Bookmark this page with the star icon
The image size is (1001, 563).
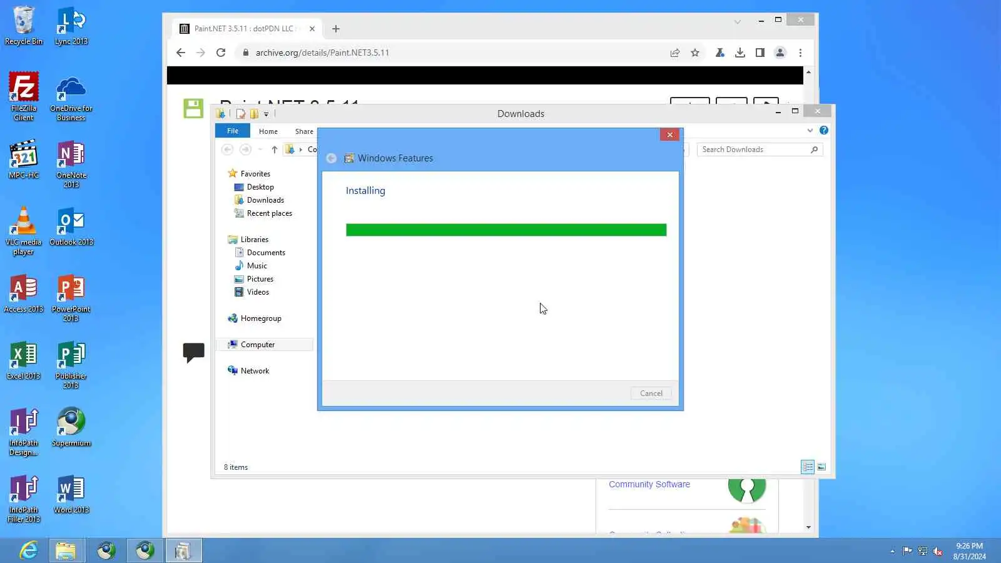695,53
